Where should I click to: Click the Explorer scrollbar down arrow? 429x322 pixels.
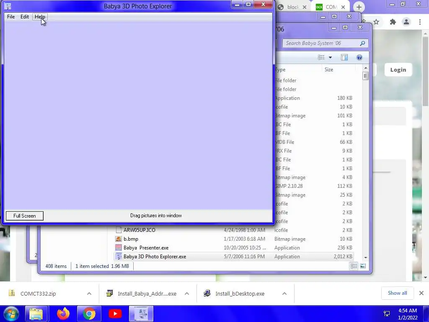365,258
